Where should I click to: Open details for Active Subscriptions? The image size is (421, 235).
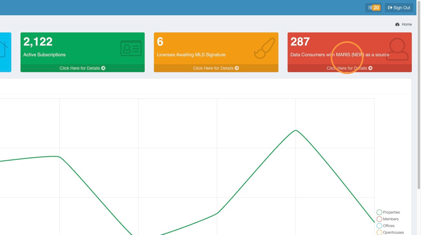pos(83,68)
